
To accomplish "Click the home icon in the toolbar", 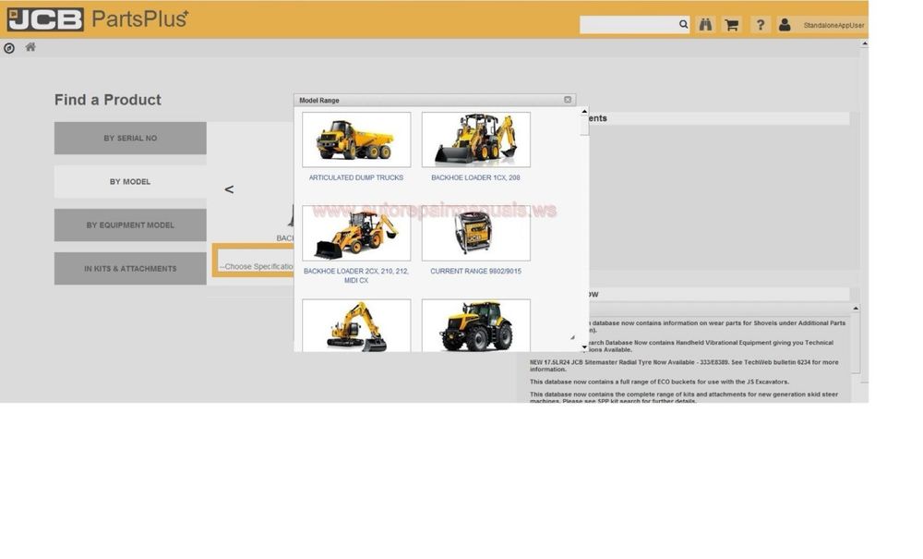I will [x=30, y=47].
